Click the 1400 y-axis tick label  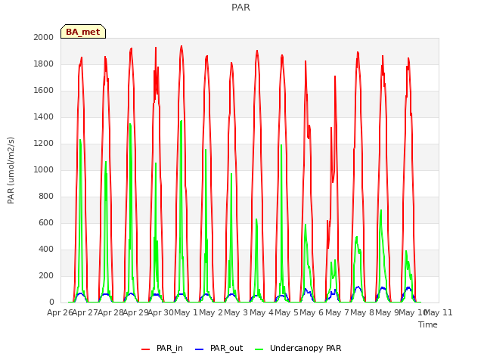pos(44,116)
